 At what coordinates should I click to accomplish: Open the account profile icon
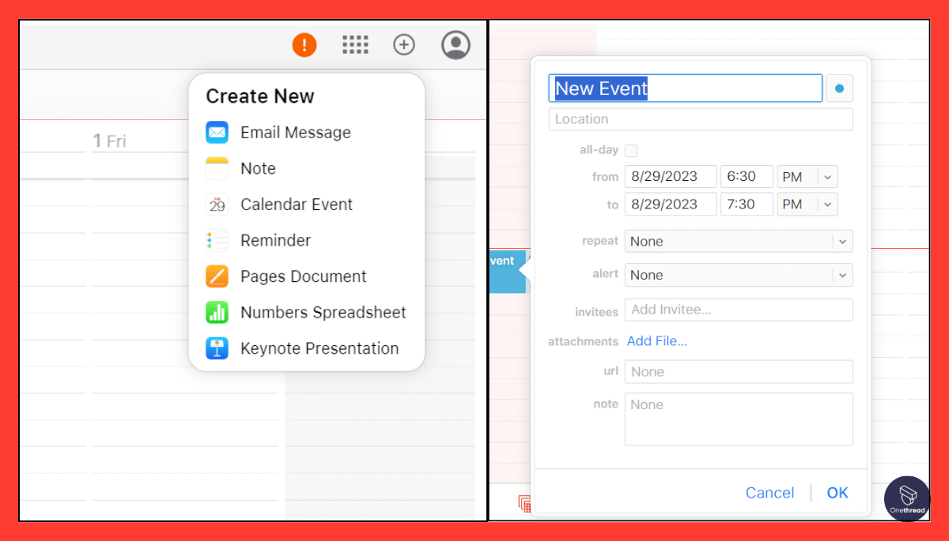456,45
